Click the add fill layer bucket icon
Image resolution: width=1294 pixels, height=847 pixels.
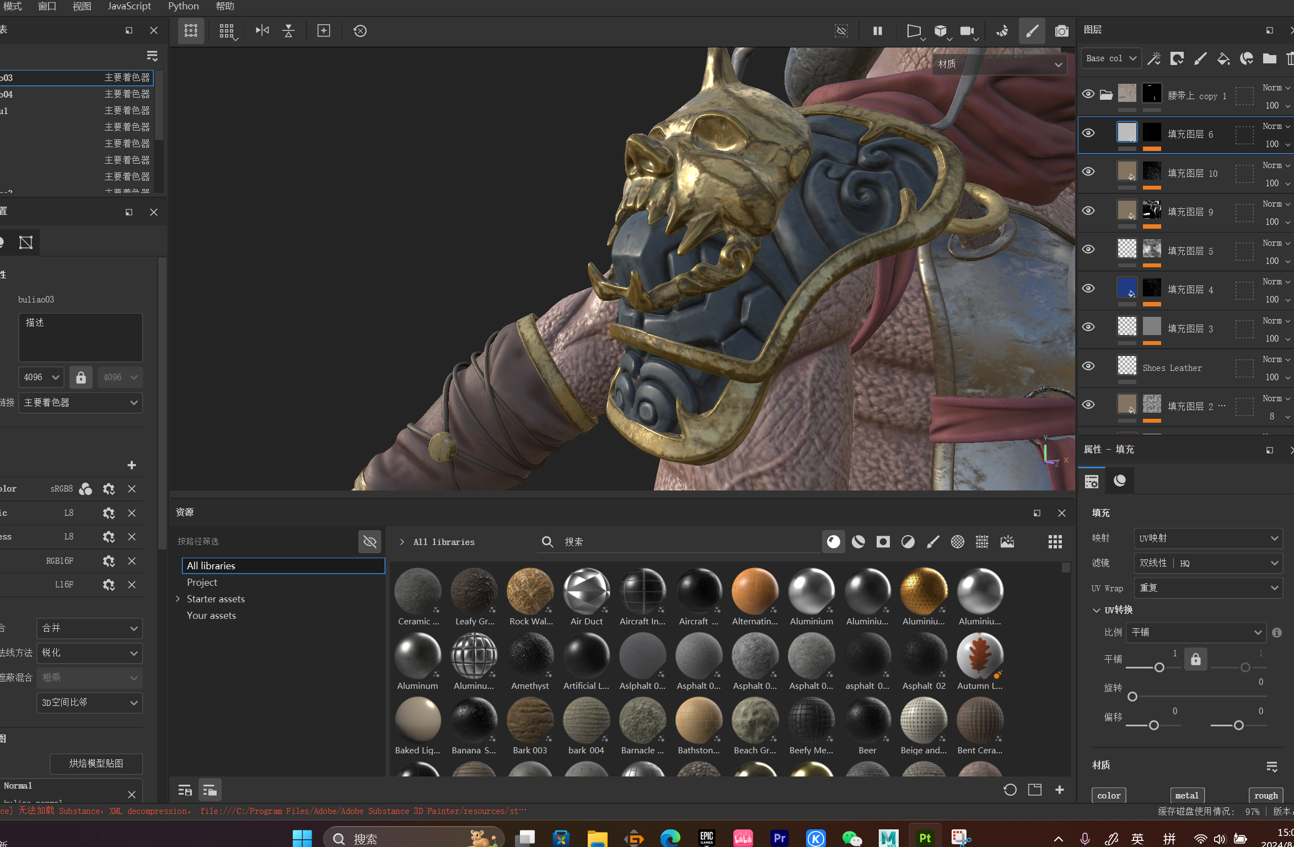(1223, 58)
